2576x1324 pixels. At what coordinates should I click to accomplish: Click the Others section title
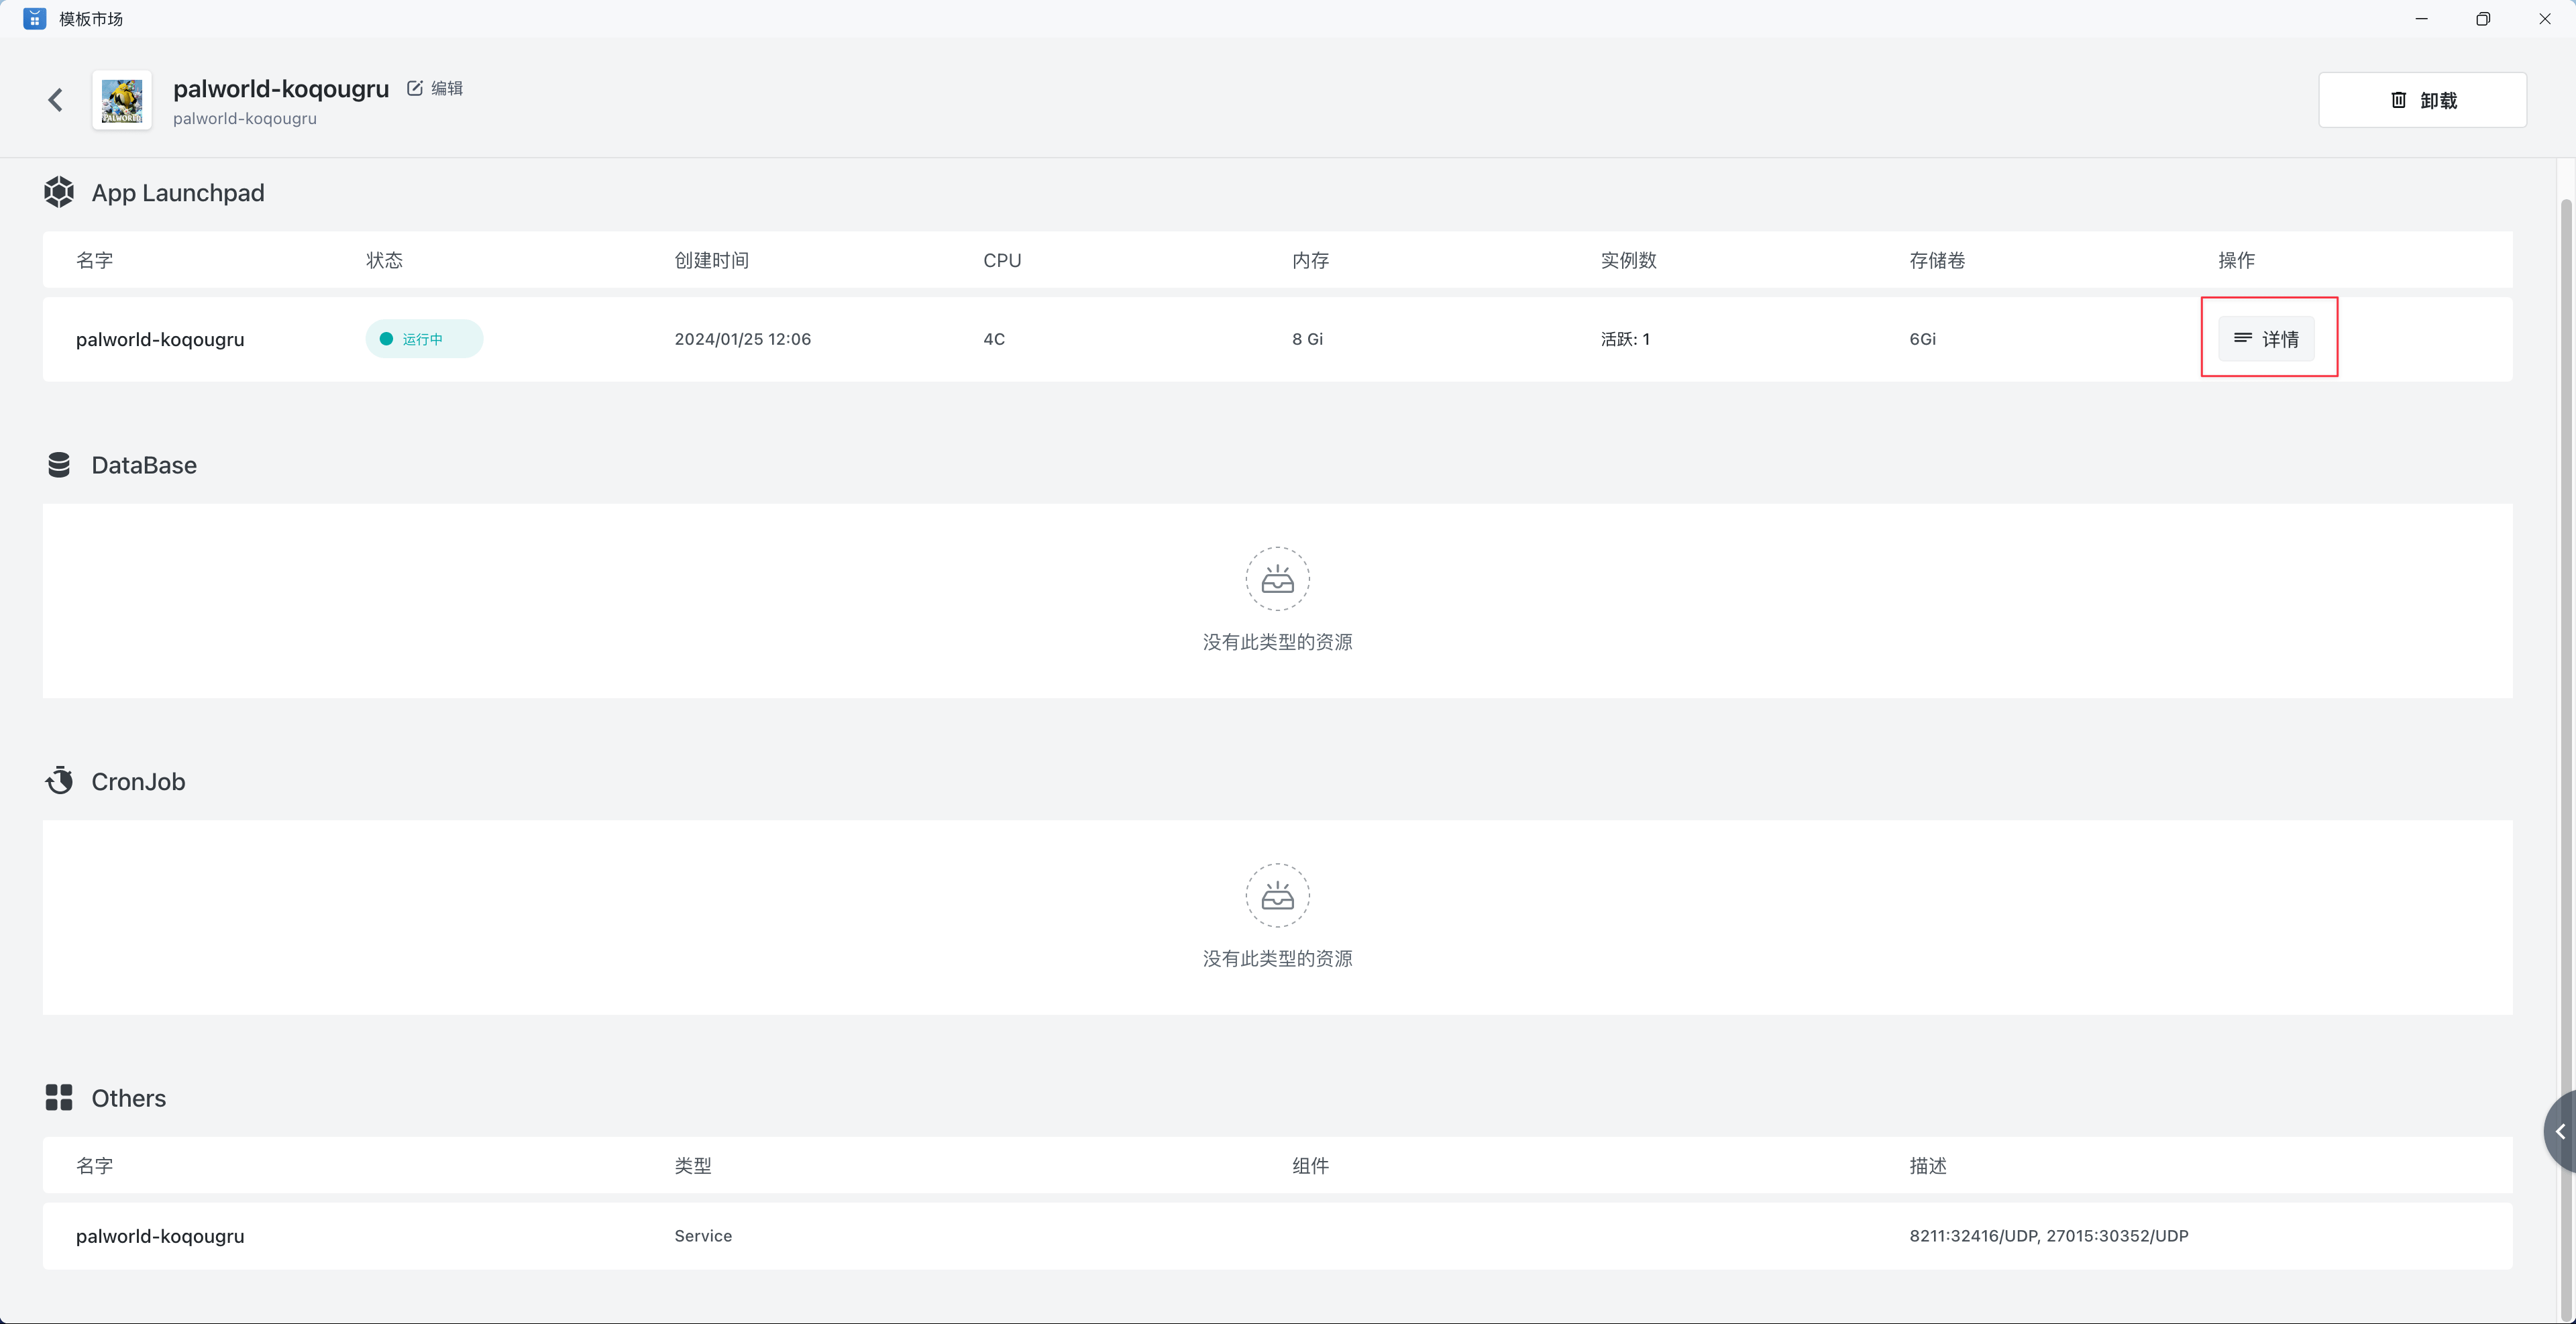pos(129,1098)
